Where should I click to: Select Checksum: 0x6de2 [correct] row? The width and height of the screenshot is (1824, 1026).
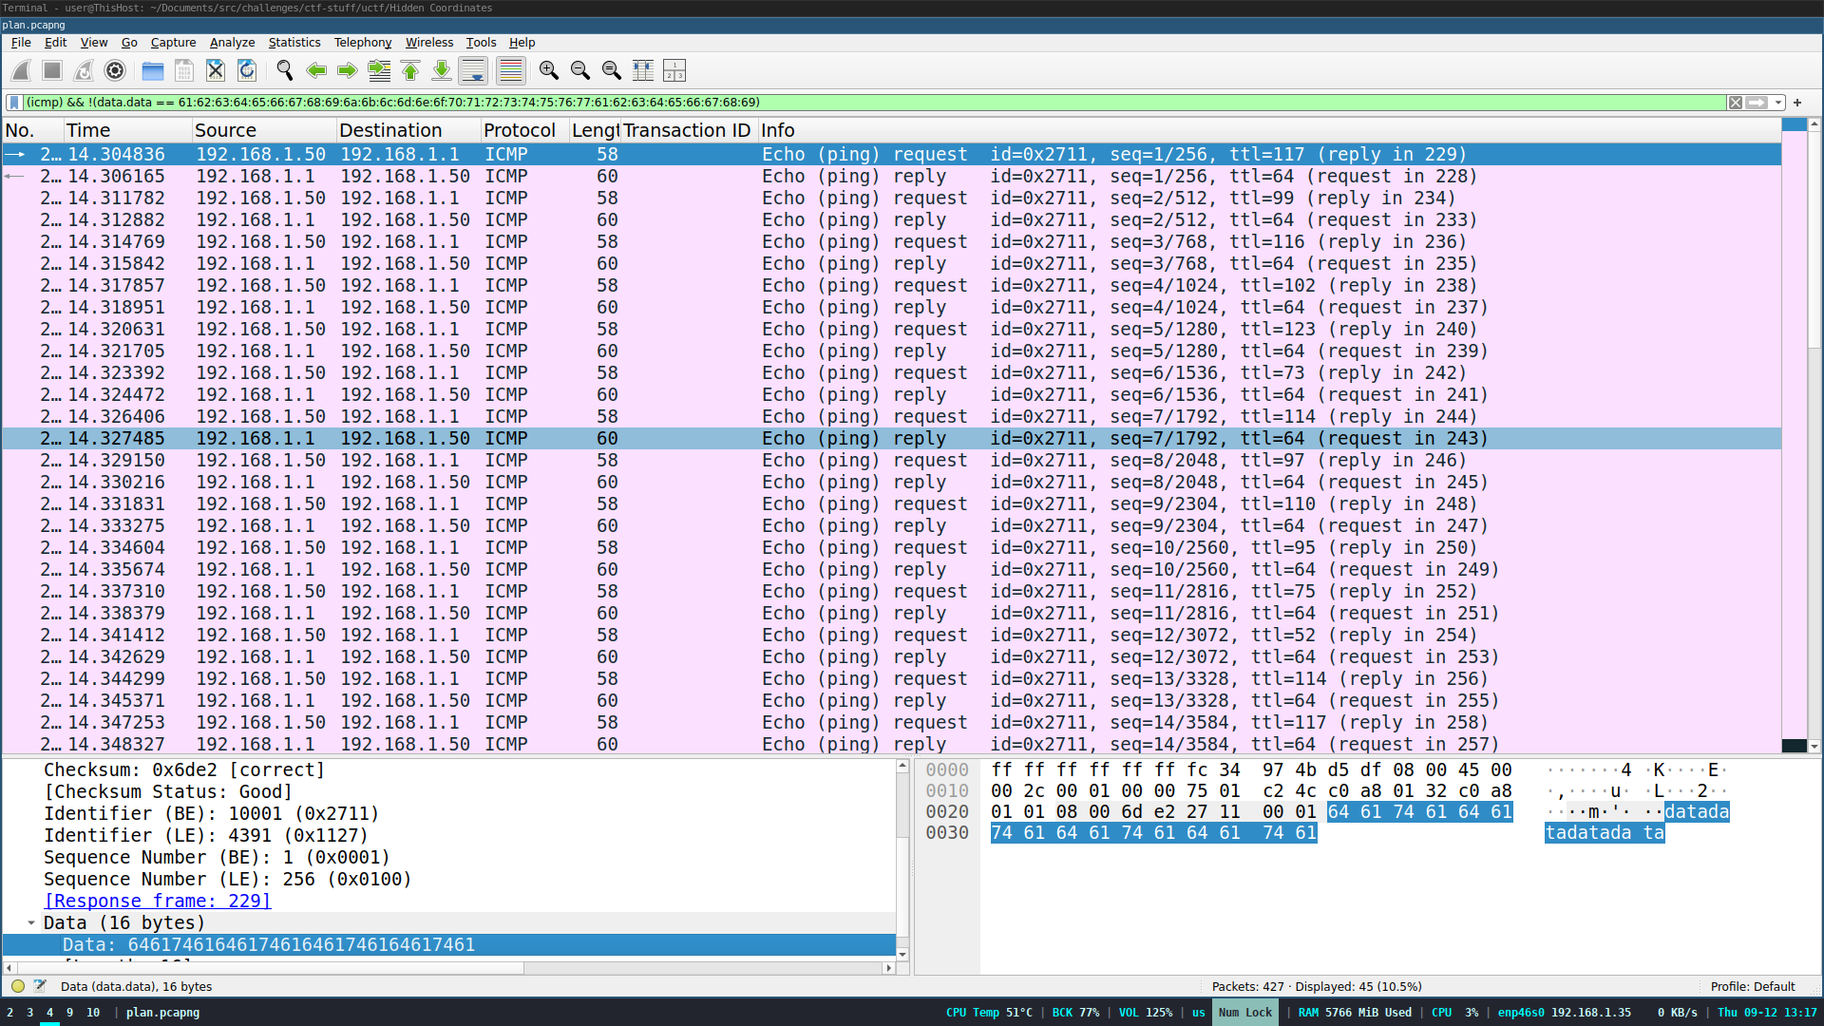(x=448, y=769)
